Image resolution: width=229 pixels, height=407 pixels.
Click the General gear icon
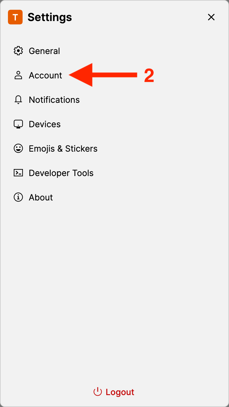coord(18,51)
